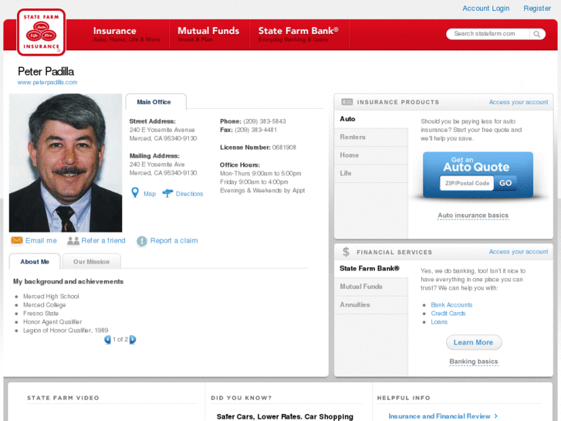The width and height of the screenshot is (561, 421).
Task: Open Credit Cards link
Action: [x=448, y=314]
